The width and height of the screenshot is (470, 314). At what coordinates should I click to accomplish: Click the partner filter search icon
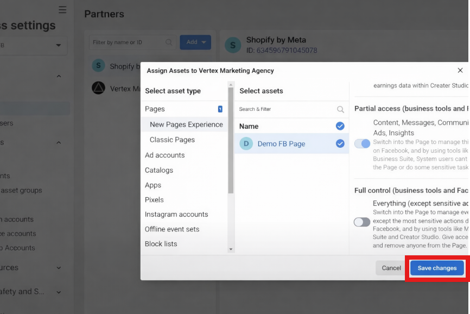(x=169, y=42)
